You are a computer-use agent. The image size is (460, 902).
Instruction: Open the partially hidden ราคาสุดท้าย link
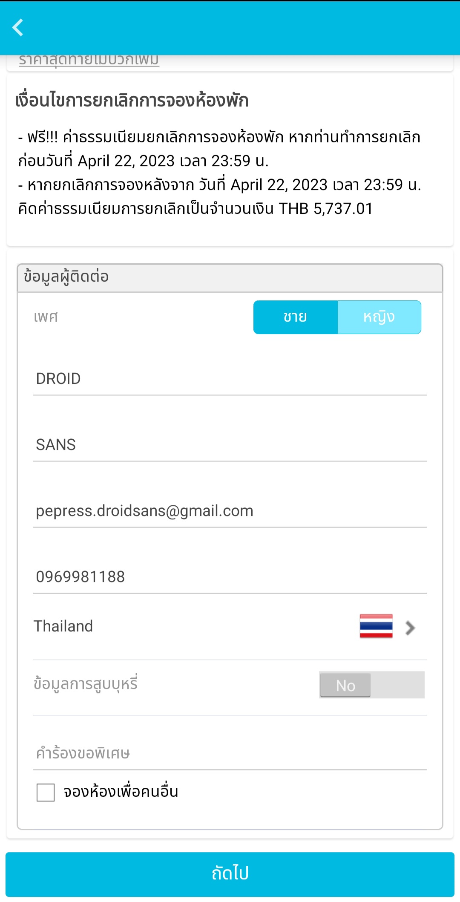[89, 60]
